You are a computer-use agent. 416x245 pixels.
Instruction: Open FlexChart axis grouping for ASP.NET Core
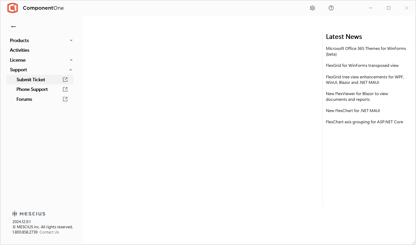[x=364, y=122]
